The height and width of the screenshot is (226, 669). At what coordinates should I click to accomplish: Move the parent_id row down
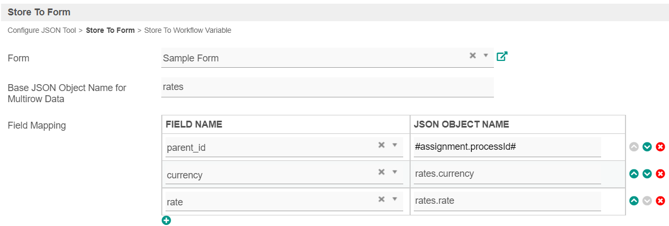[x=647, y=147]
